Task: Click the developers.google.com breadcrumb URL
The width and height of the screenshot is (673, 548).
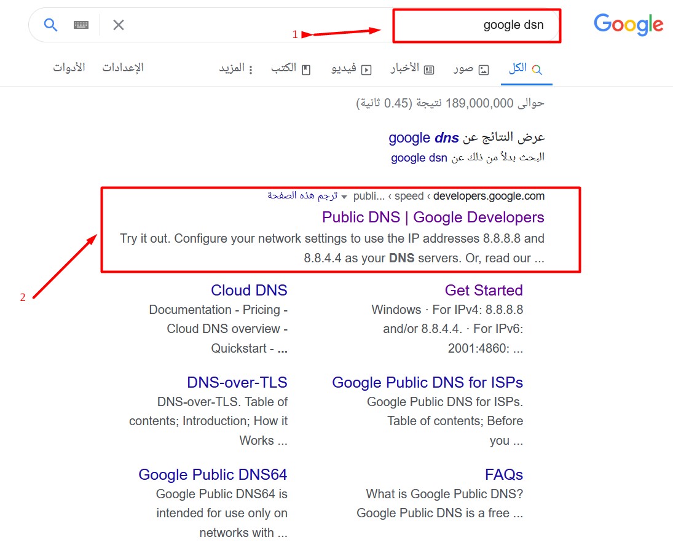Action: pyautogui.click(x=489, y=196)
